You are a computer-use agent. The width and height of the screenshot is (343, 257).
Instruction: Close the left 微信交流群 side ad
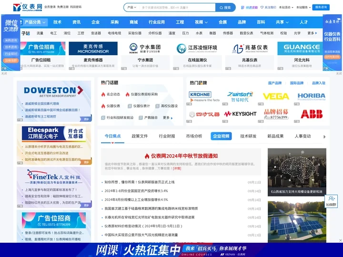coord(4,73)
